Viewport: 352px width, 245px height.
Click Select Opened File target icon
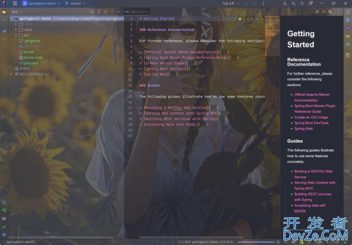92,12
